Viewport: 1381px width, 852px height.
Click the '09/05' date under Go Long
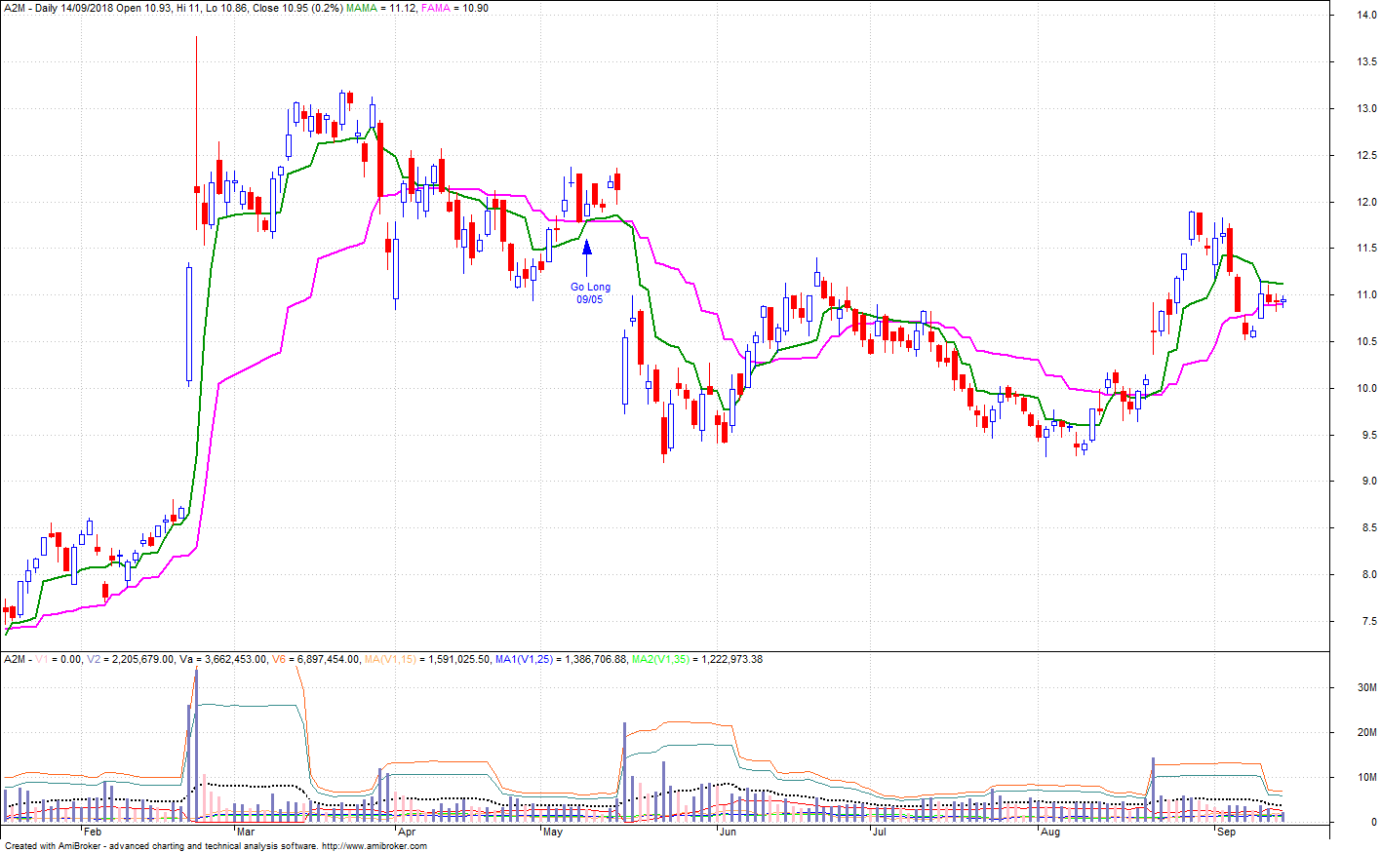coord(589,299)
